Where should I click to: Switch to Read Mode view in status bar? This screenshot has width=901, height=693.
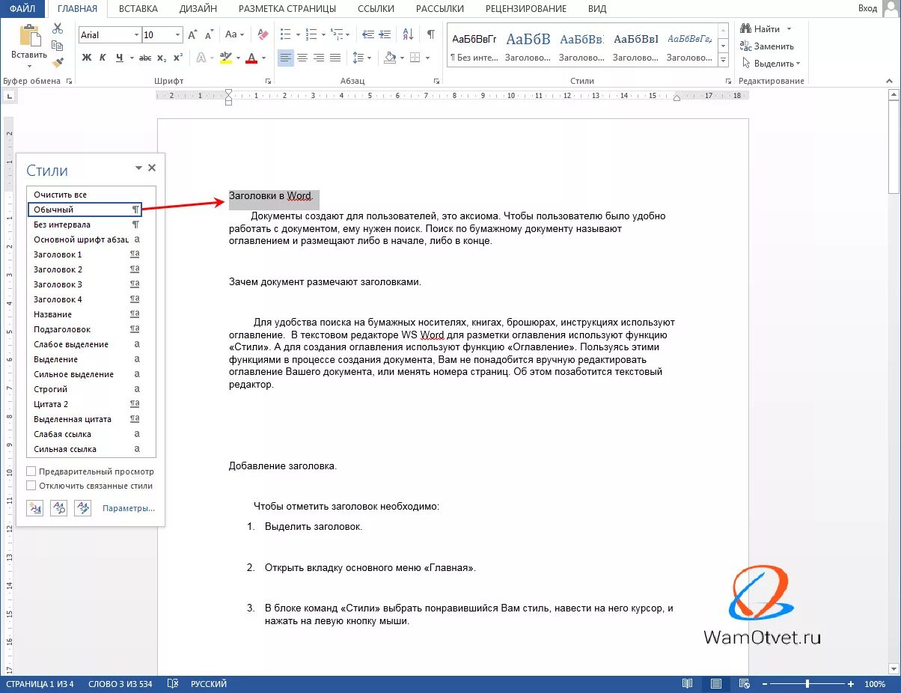(687, 684)
